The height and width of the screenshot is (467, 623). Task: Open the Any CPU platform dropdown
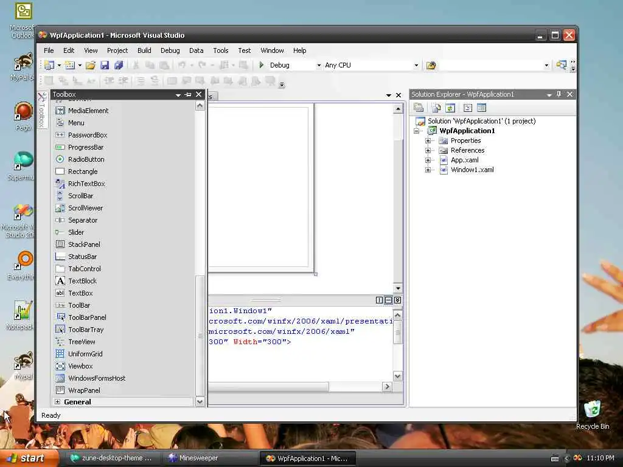click(x=416, y=65)
